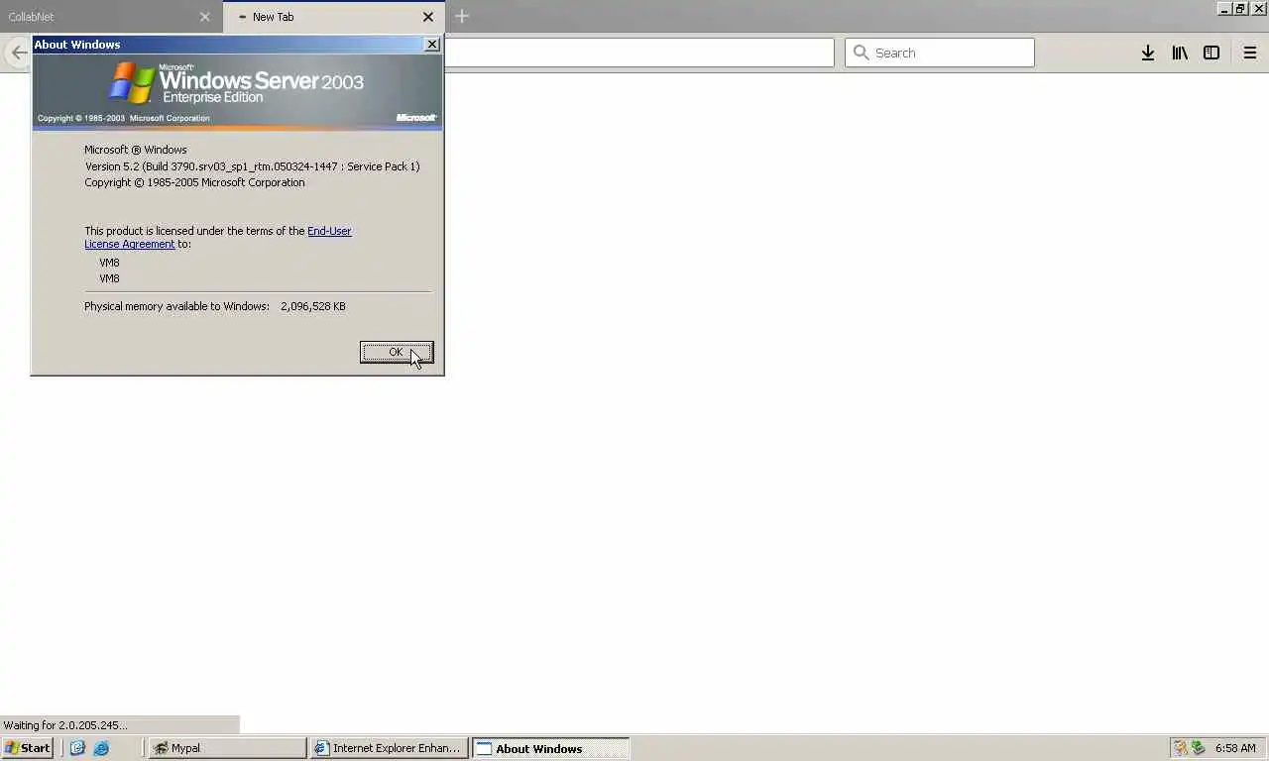This screenshot has width=1269, height=761.
Task: Click the Show Desktop quick launch icon
Action: pyautogui.click(x=77, y=748)
